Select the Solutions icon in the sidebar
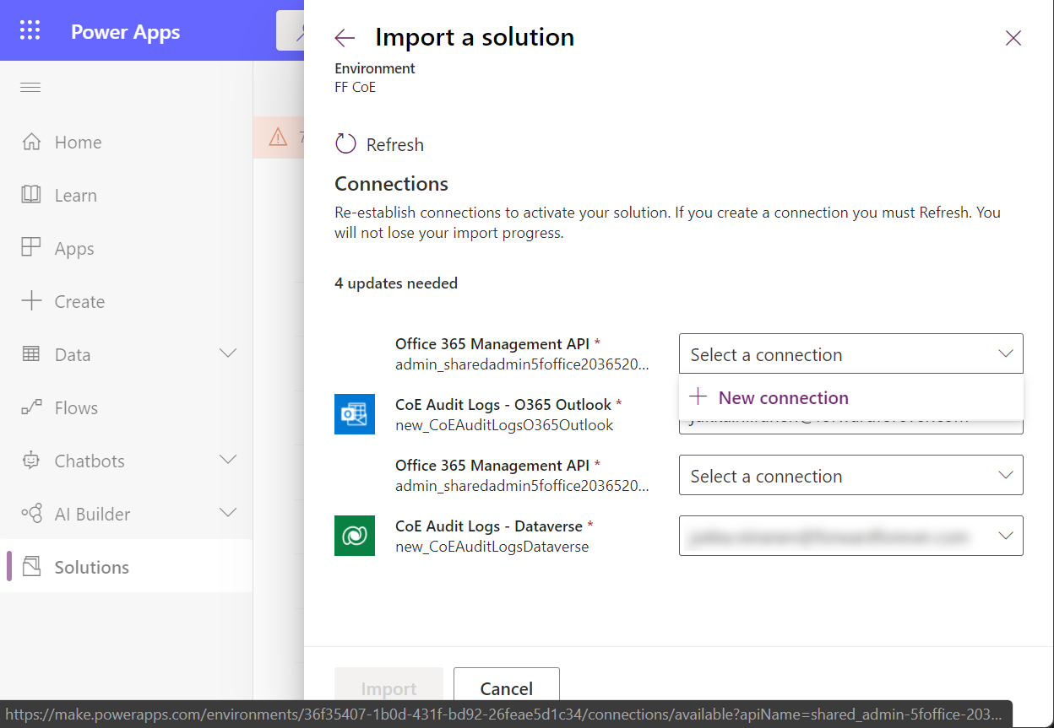This screenshot has height=728, width=1054. point(31,567)
